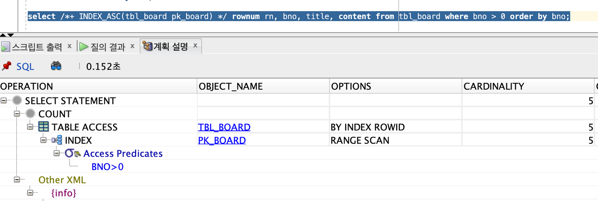
Task: Close the 질의 결과 tab
Action: coord(132,46)
